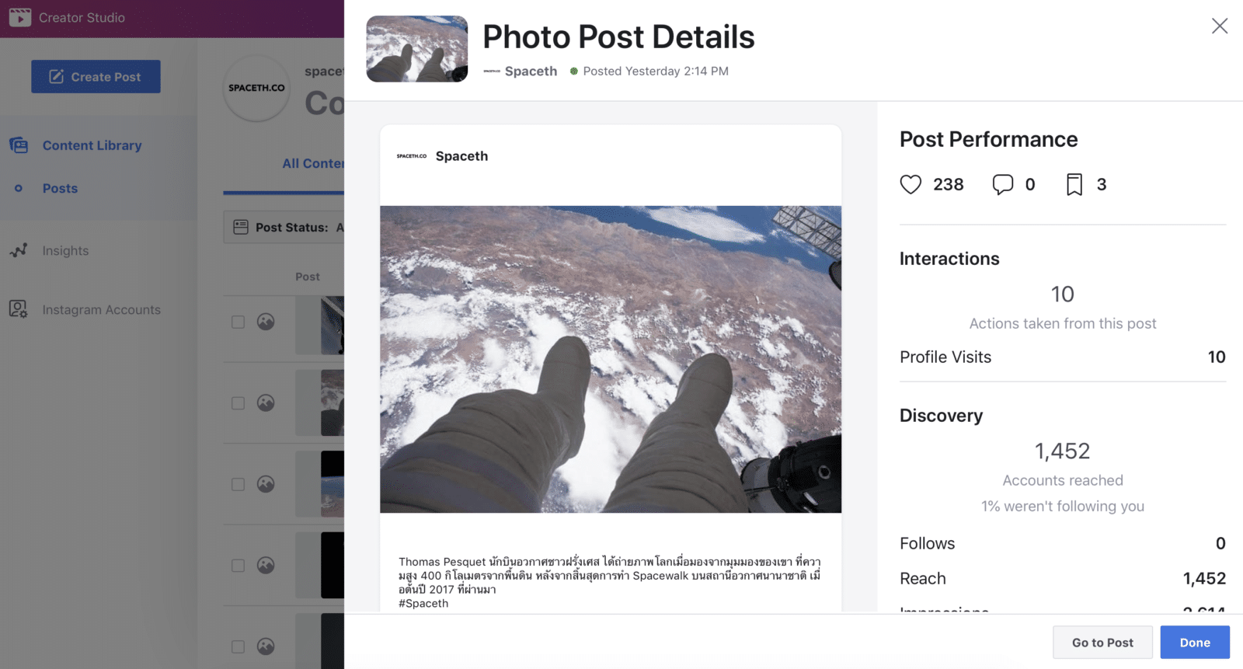Tick the second post row checkbox
This screenshot has height=669, width=1243.
[x=239, y=403]
